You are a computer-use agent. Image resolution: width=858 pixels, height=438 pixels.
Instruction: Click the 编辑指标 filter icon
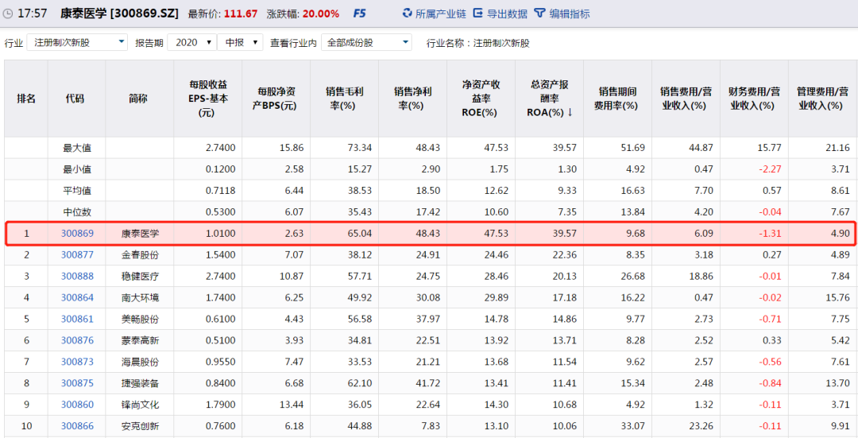point(539,14)
